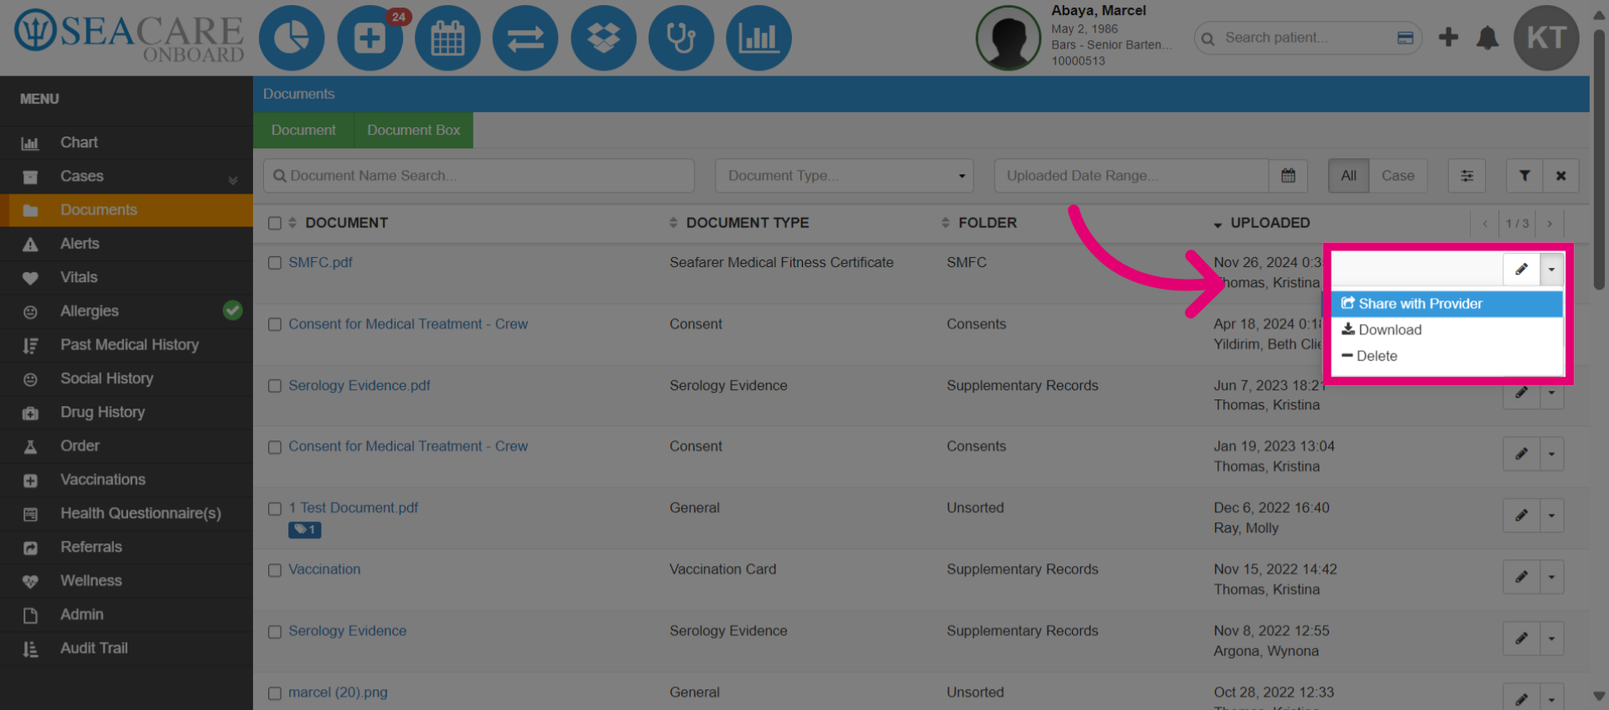Focus the Search patient field
The image size is (1609, 710).
point(1308,38)
